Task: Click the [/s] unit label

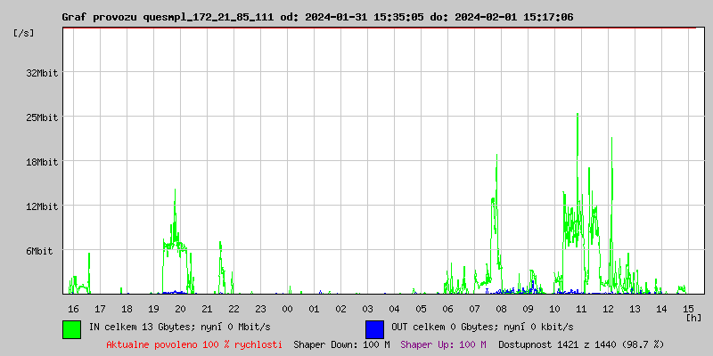Action: (24, 33)
